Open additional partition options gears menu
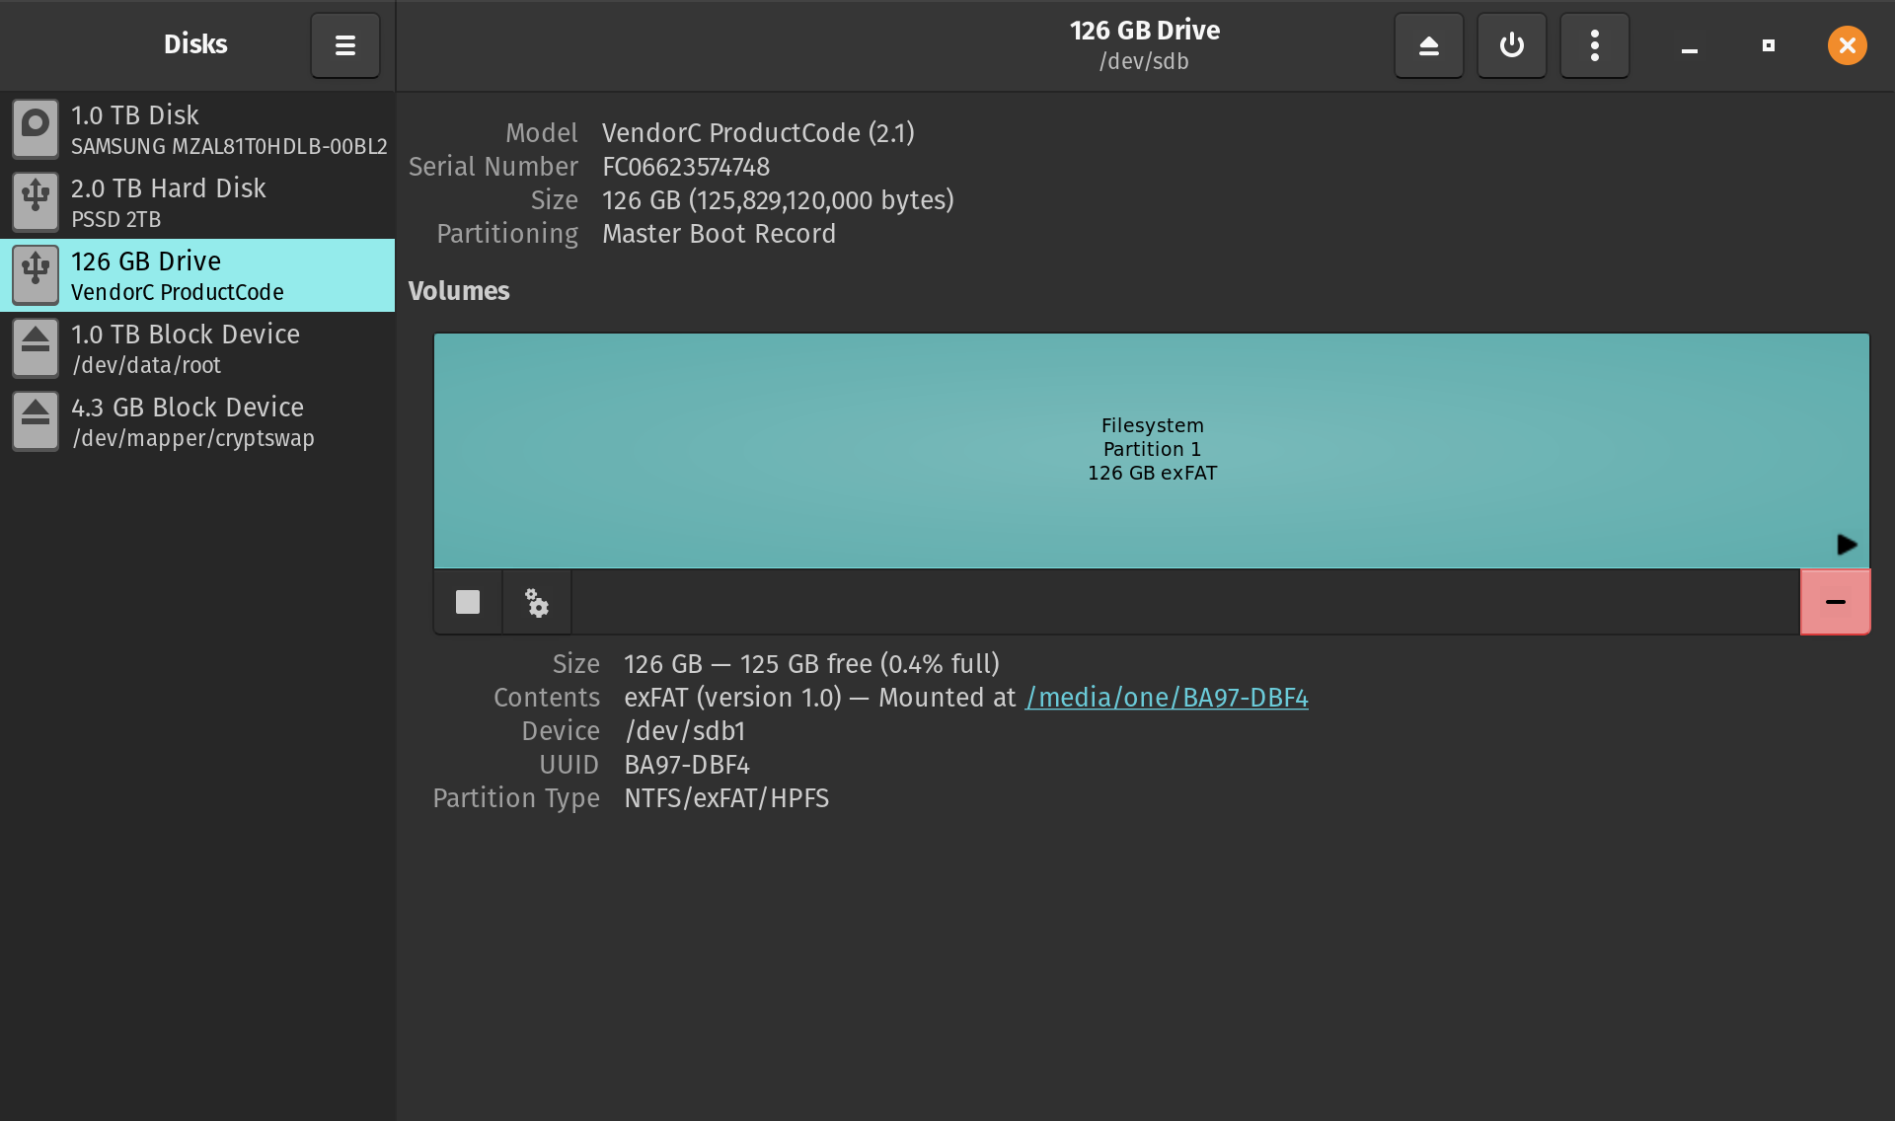Viewport: 1895px width, 1121px height. 537,602
